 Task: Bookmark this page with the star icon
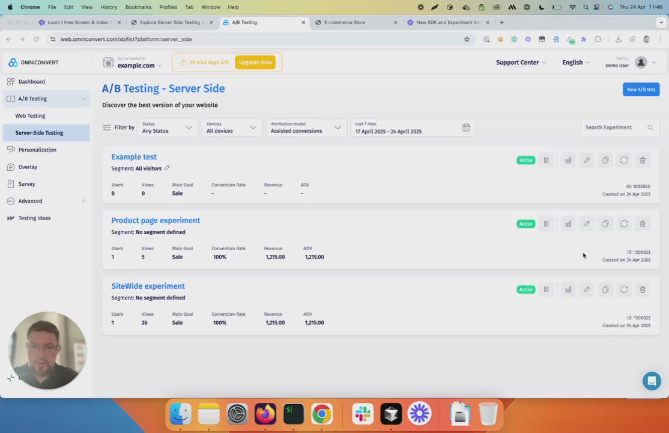(x=467, y=39)
